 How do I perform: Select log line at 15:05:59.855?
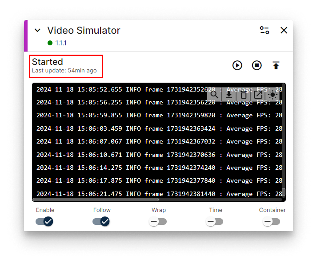coord(159,116)
